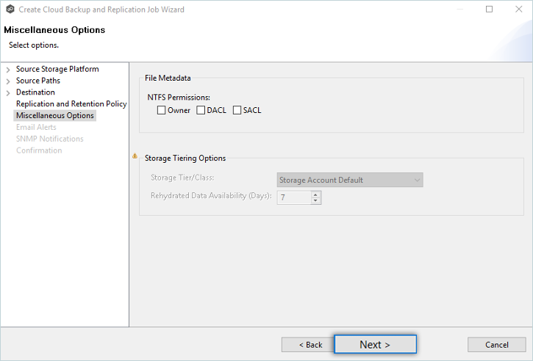Enable the Owner NTFS permission checkbox
This screenshot has height=361, width=533.
[x=161, y=110]
